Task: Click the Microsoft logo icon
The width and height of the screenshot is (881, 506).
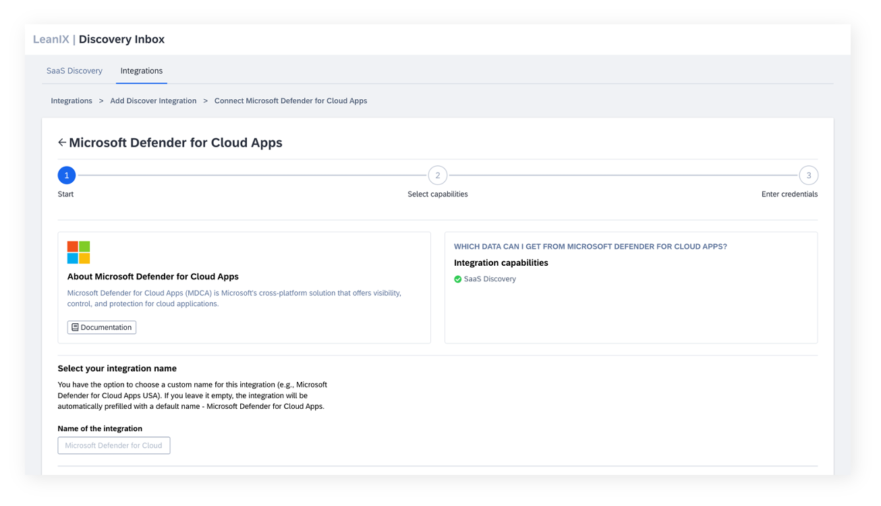Action: pyautogui.click(x=78, y=252)
